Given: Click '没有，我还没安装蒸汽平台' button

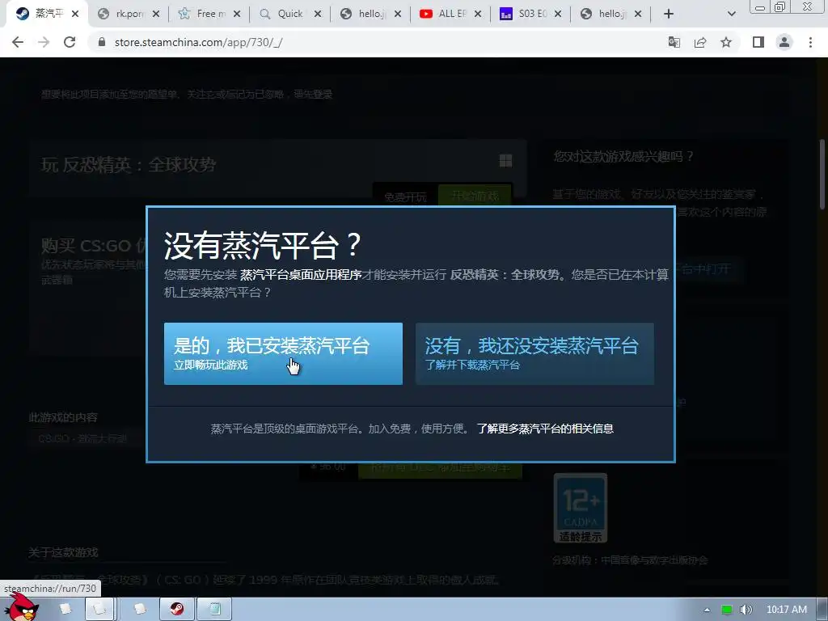Looking at the screenshot, I should [534, 354].
